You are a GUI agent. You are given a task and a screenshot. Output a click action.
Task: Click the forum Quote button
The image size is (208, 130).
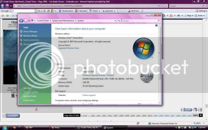point(186,110)
